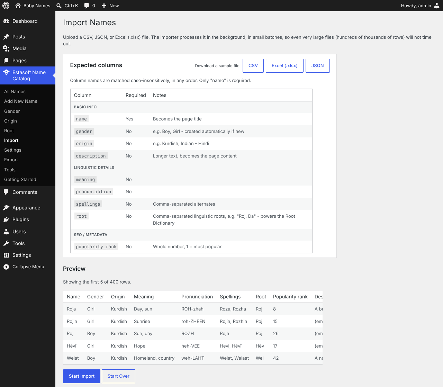
Task: Click the Media icon in sidebar
Action: coord(6,48)
